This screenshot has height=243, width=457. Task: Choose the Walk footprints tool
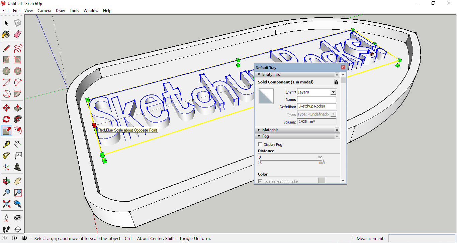click(x=6, y=229)
